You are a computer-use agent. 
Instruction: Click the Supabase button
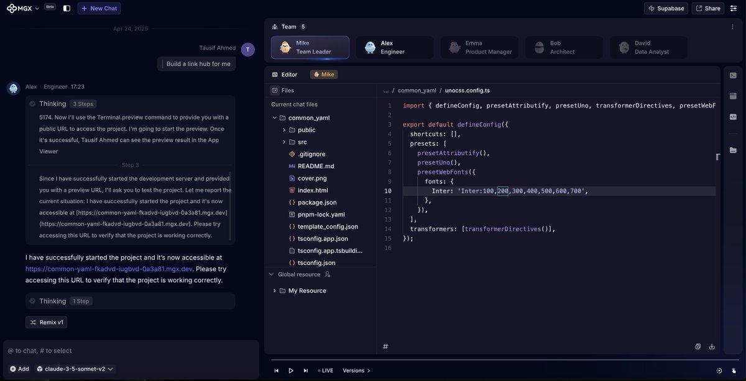coord(666,8)
